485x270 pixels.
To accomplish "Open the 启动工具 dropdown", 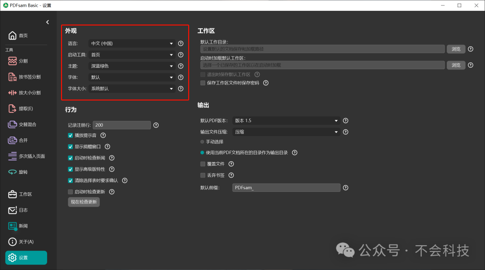I will [x=132, y=55].
